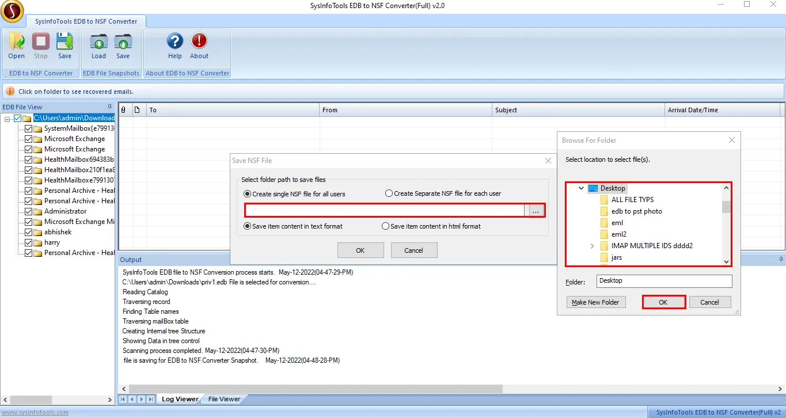Open an EDB file with the Open icon
The width and height of the screenshot is (786, 418).
point(16,45)
